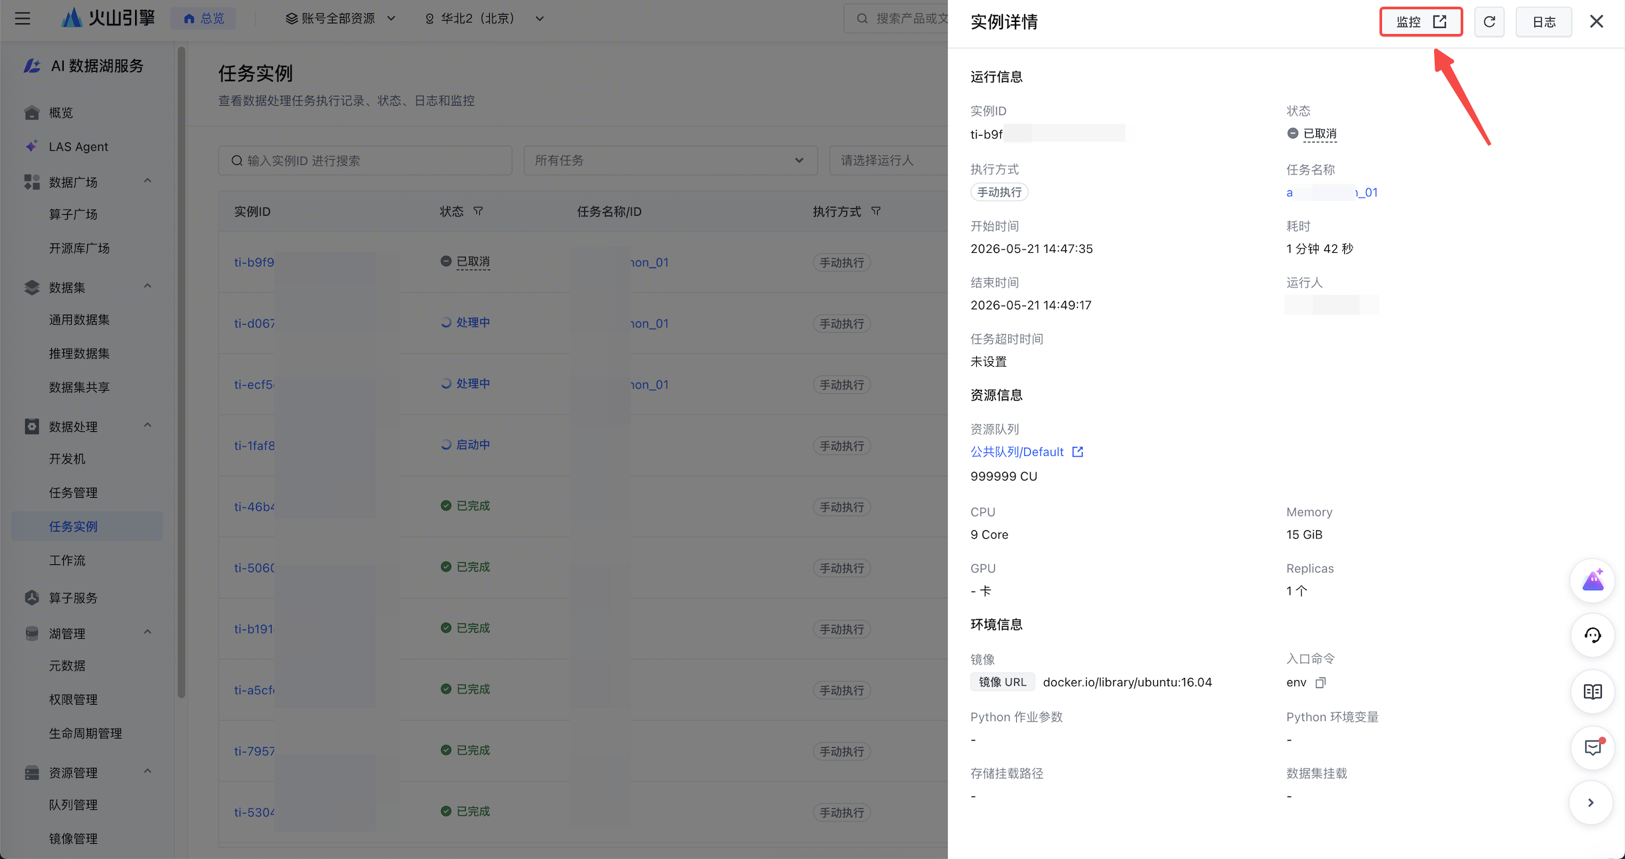Open the AI assistant floating icon
1625x859 pixels.
pos(1592,580)
